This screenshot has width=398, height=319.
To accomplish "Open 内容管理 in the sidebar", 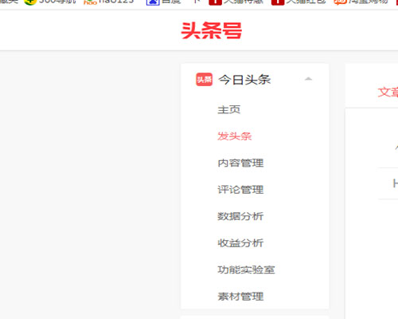I will [x=240, y=163].
